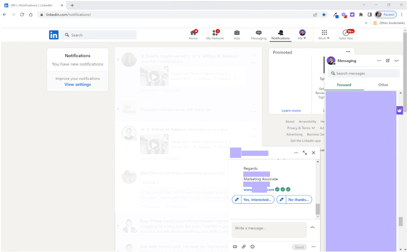Bookmark this page with the star icon

point(324,14)
